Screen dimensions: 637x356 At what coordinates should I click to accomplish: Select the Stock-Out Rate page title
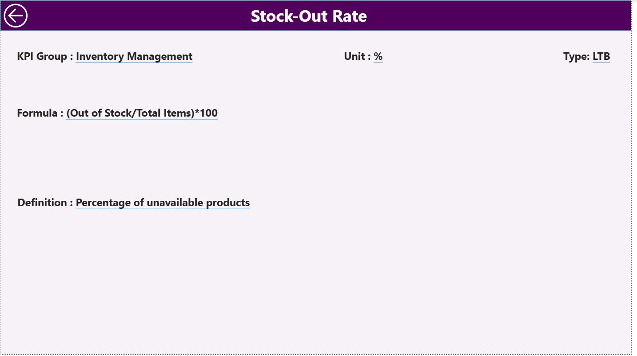click(x=309, y=16)
